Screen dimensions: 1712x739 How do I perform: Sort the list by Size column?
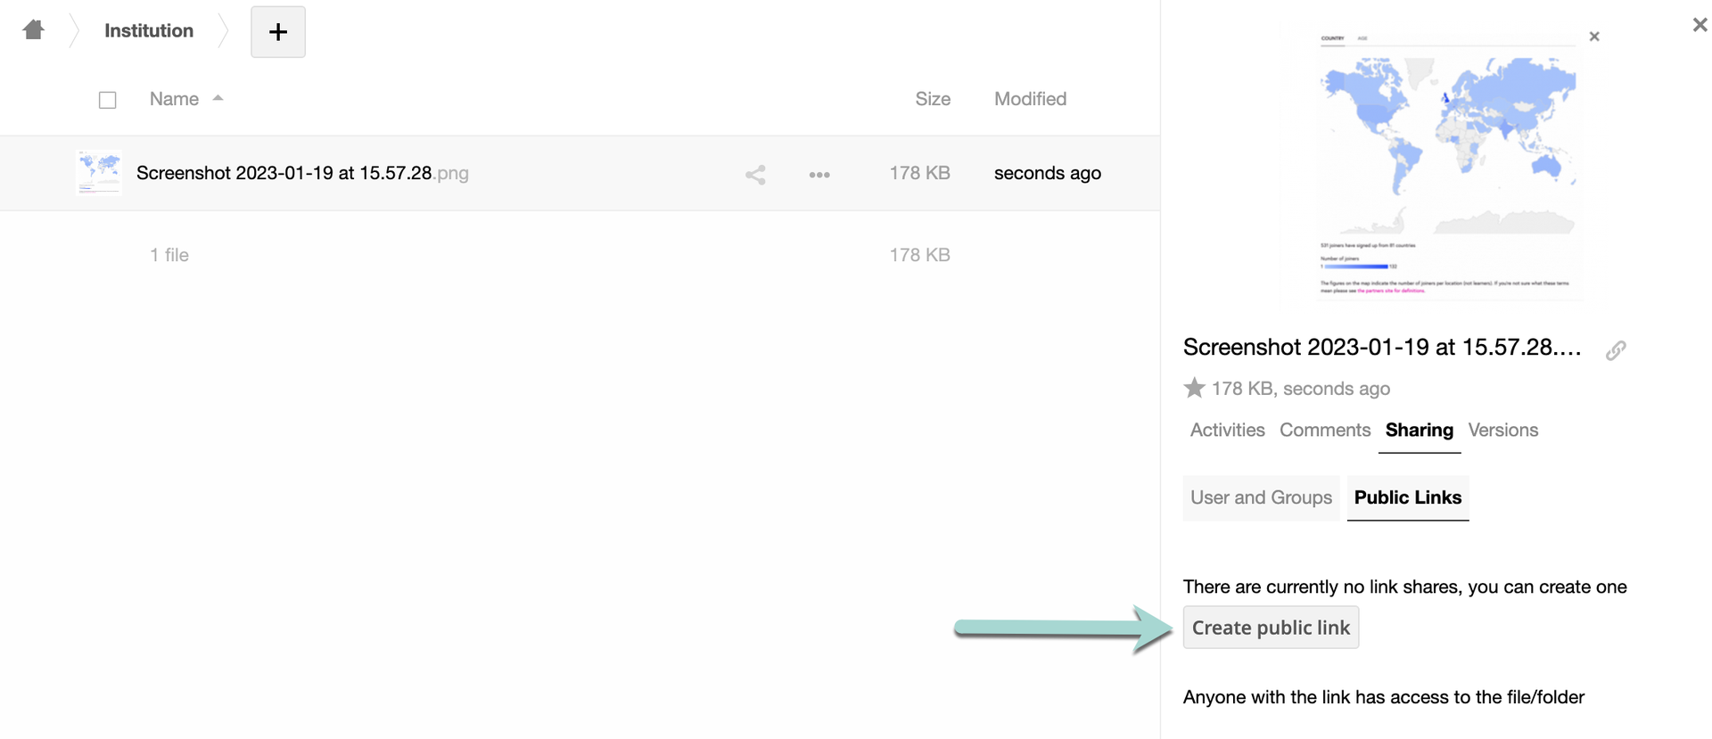932,99
